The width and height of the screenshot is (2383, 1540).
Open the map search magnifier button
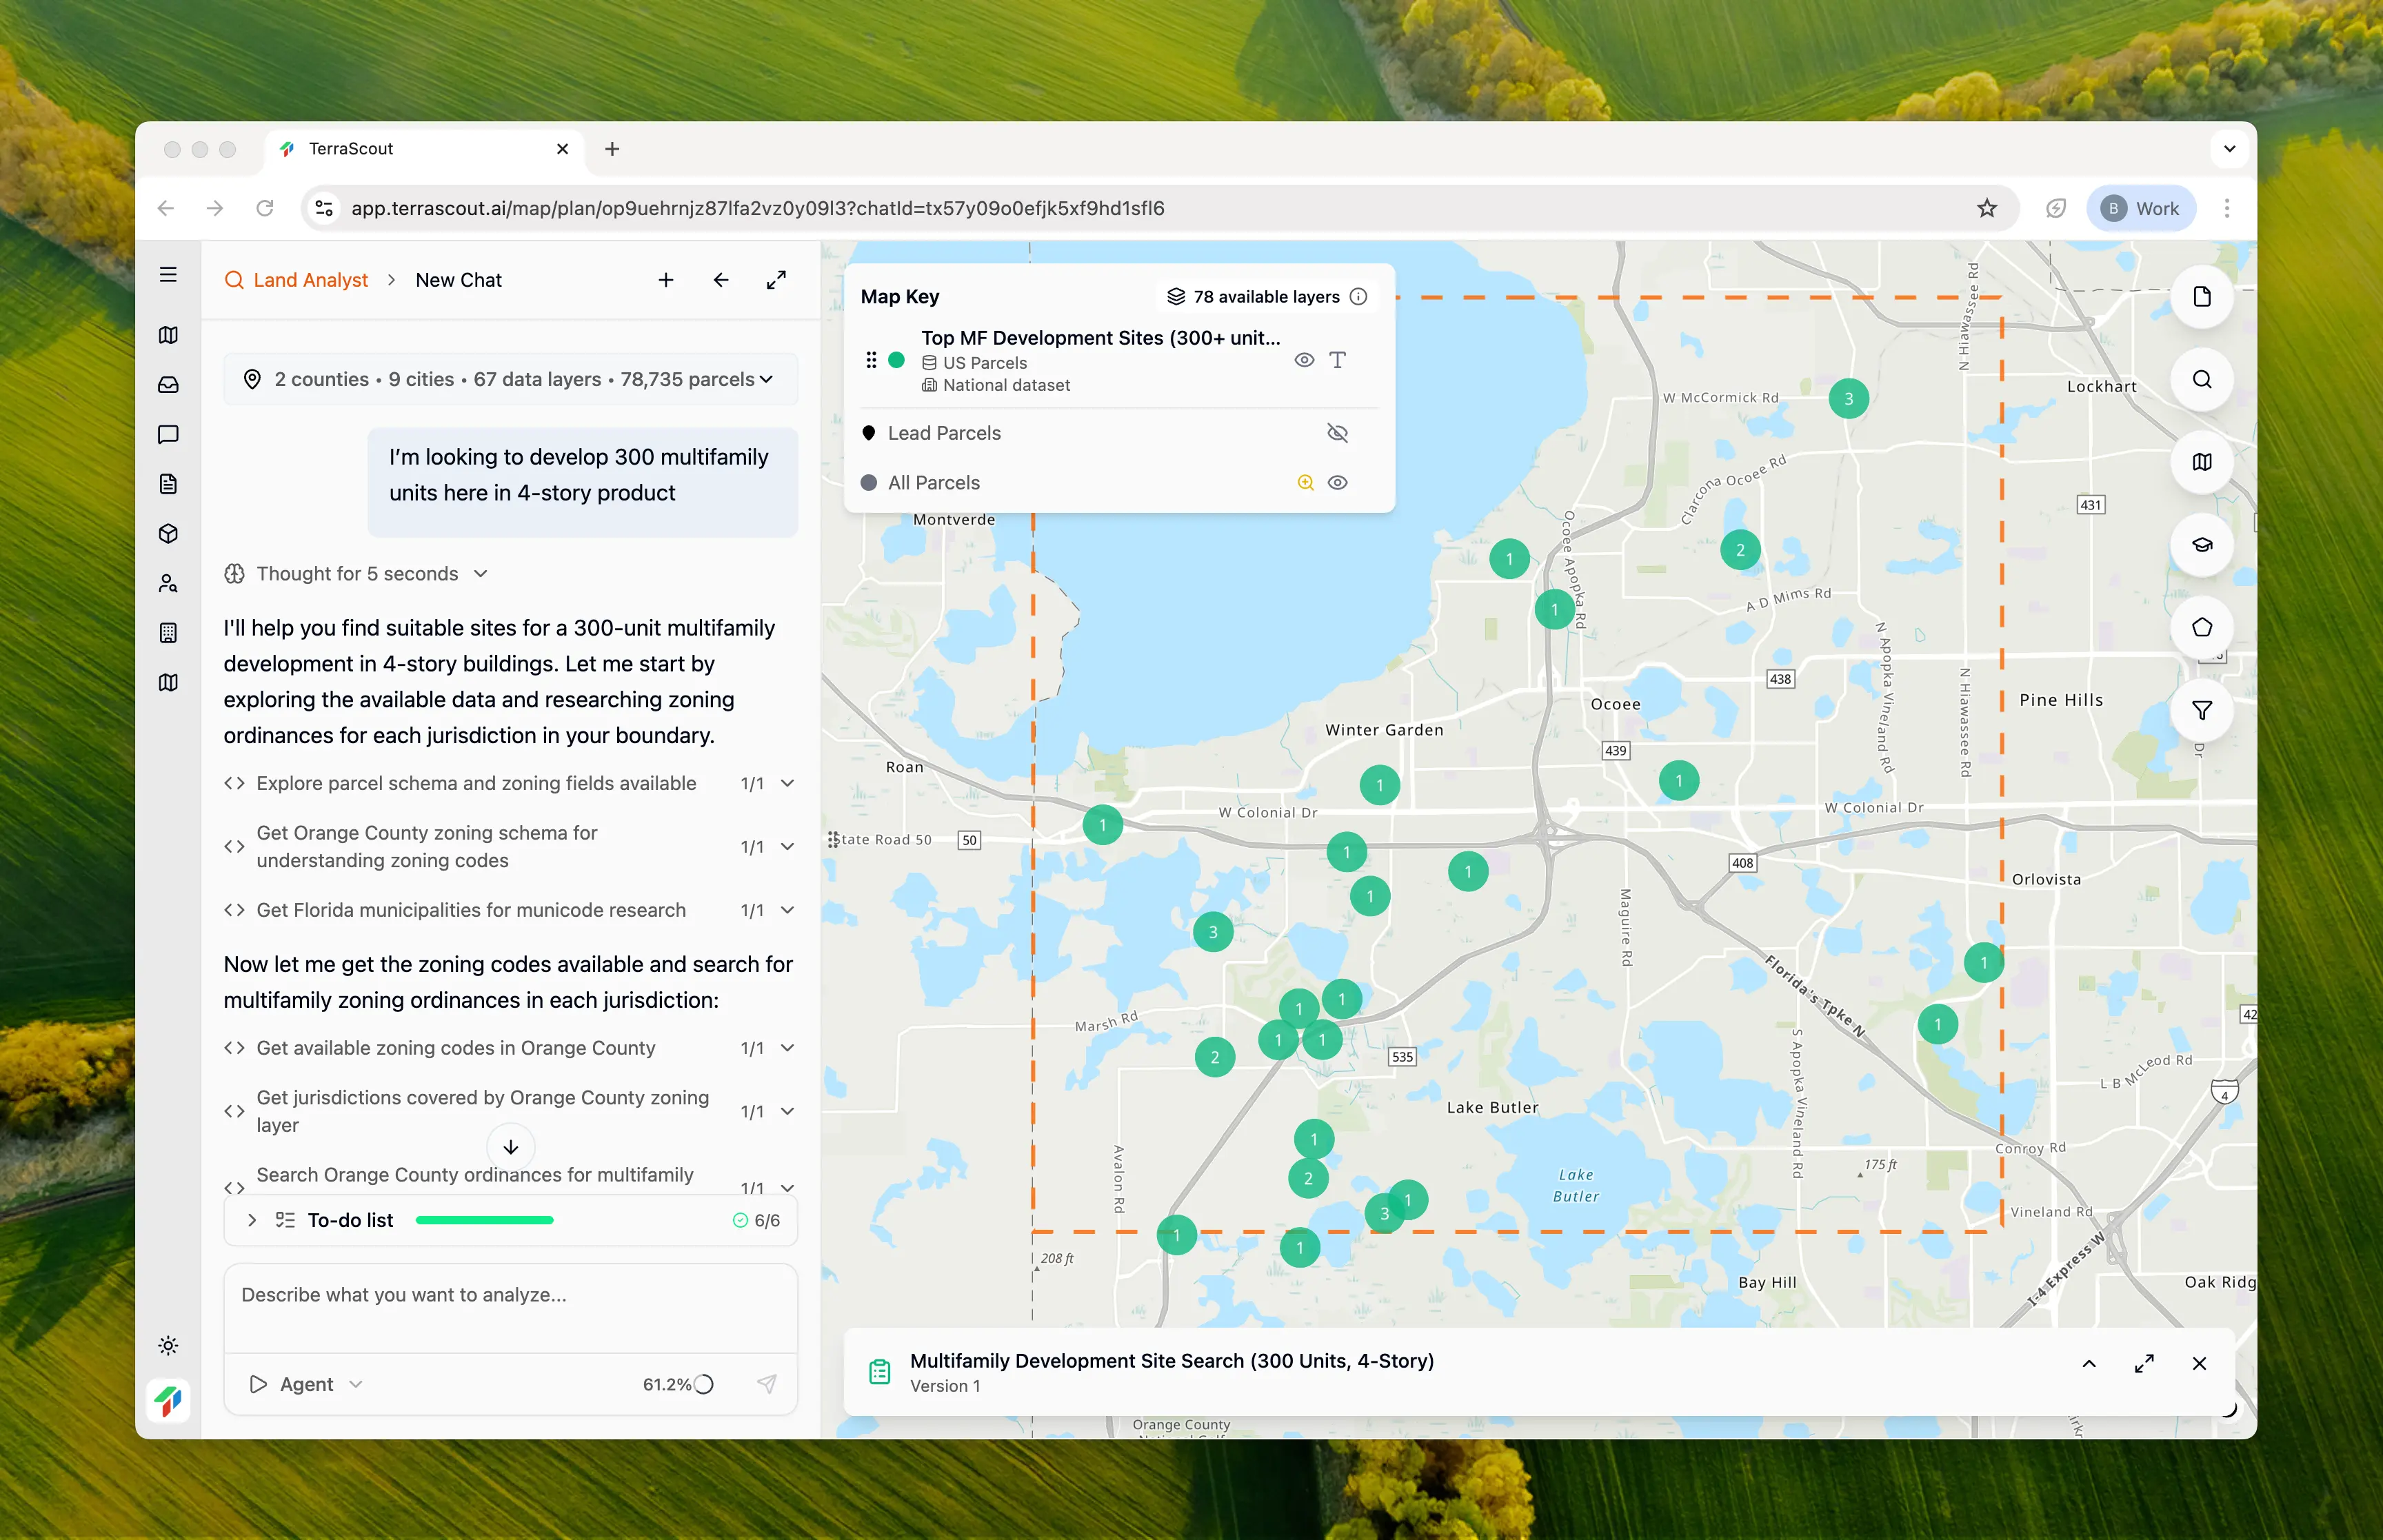[x=2201, y=379]
